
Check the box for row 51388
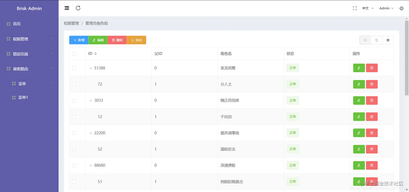74,68
